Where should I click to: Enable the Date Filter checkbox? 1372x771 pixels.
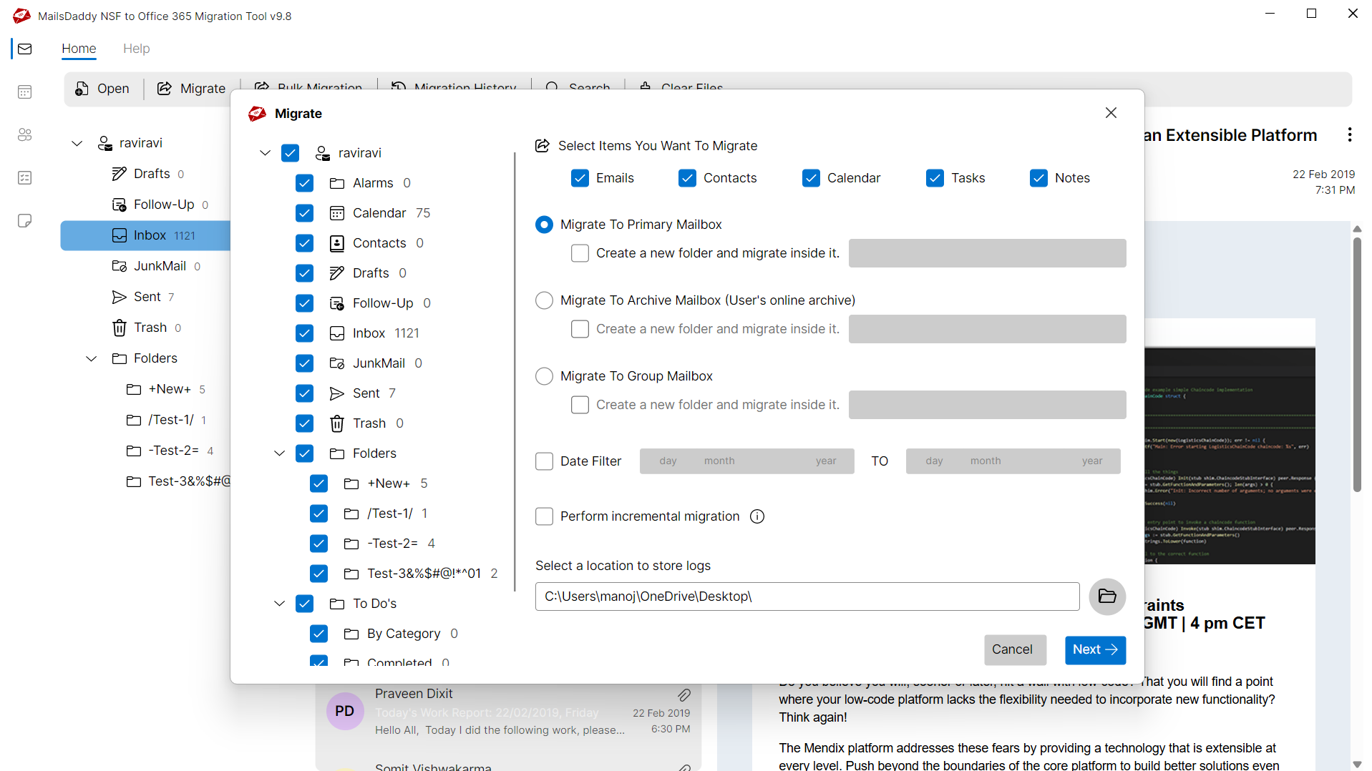[x=544, y=461]
